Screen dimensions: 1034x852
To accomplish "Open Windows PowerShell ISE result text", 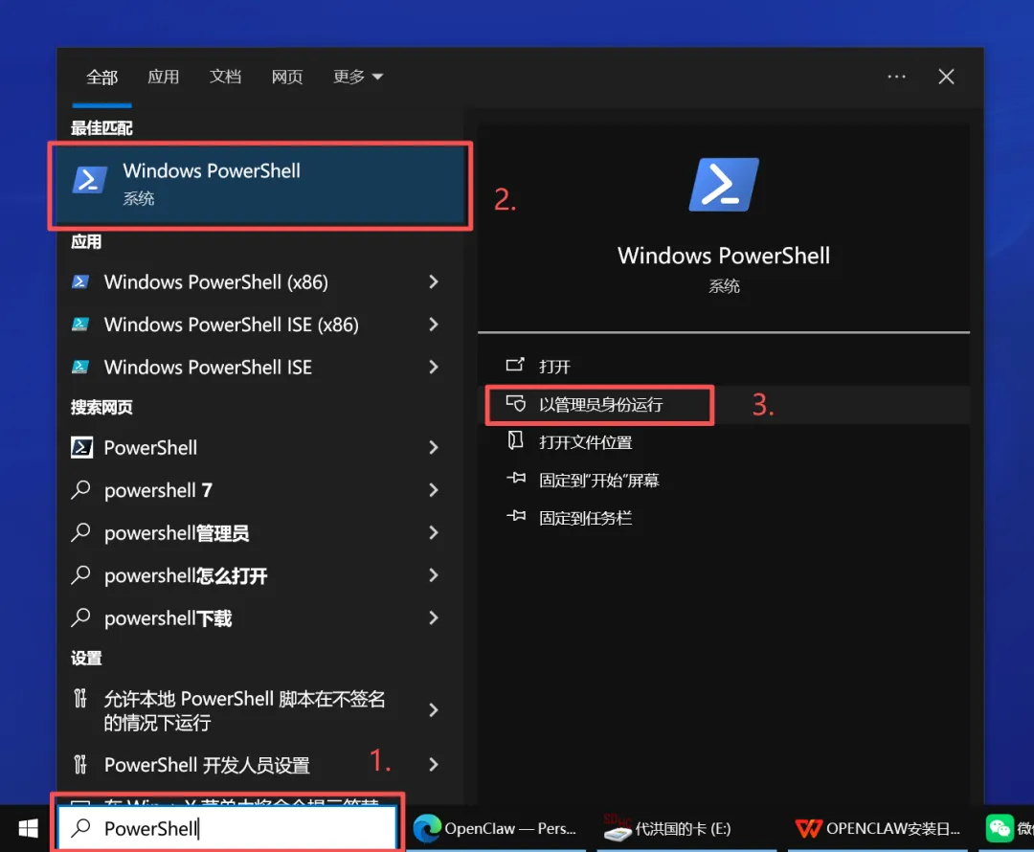I will (x=209, y=368).
